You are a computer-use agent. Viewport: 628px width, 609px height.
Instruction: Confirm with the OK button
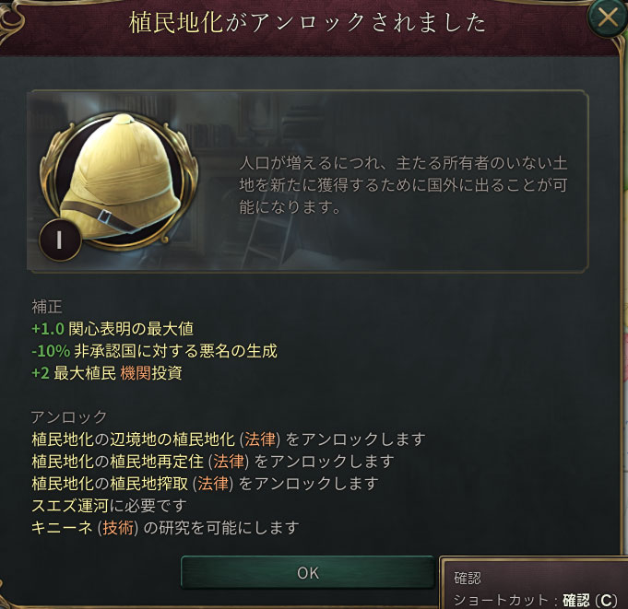tap(308, 572)
